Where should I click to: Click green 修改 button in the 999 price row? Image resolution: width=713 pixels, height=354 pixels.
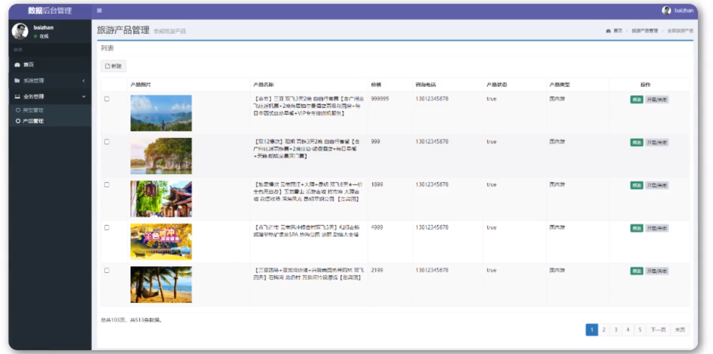[637, 142]
